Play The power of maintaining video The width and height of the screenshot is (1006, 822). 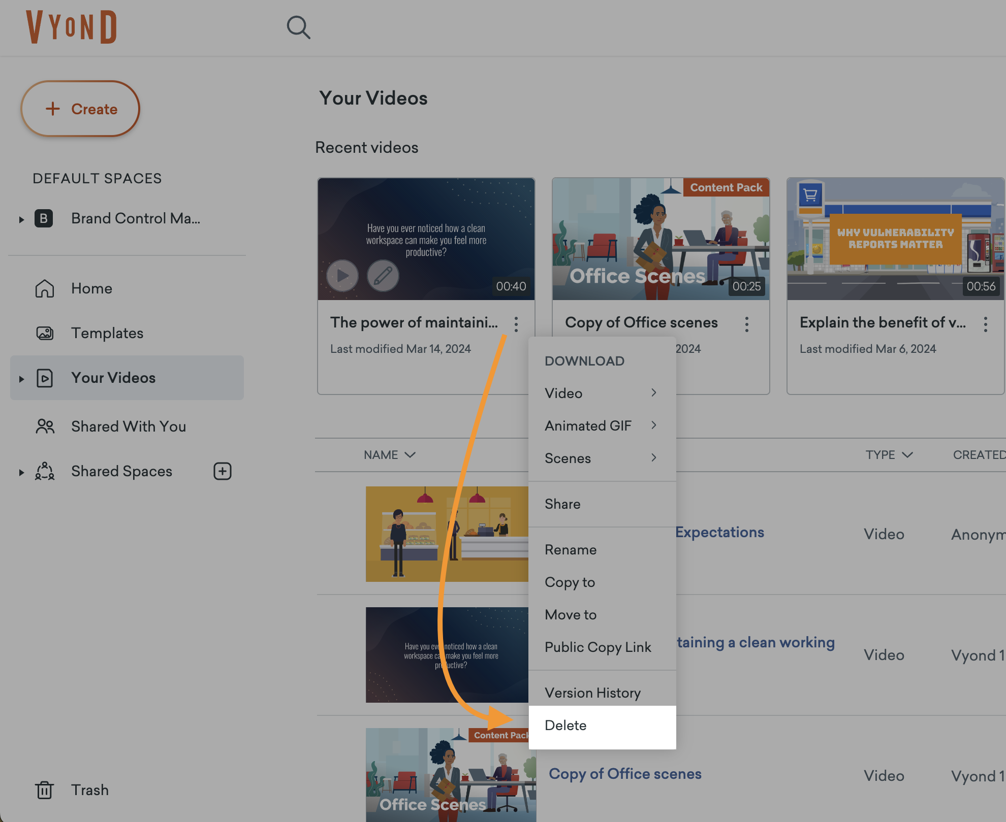pyautogui.click(x=342, y=276)
